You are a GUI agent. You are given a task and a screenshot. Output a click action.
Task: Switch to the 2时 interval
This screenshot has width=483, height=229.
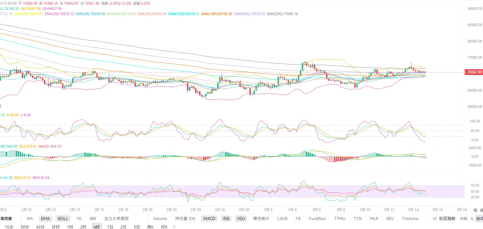(x=83, y=227)
